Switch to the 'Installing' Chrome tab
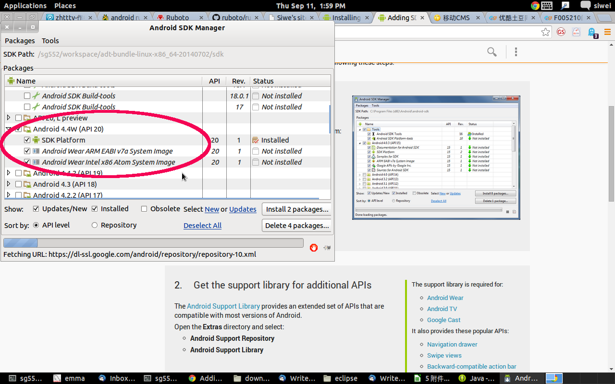615x384 pixels. [x=346, y=18]
